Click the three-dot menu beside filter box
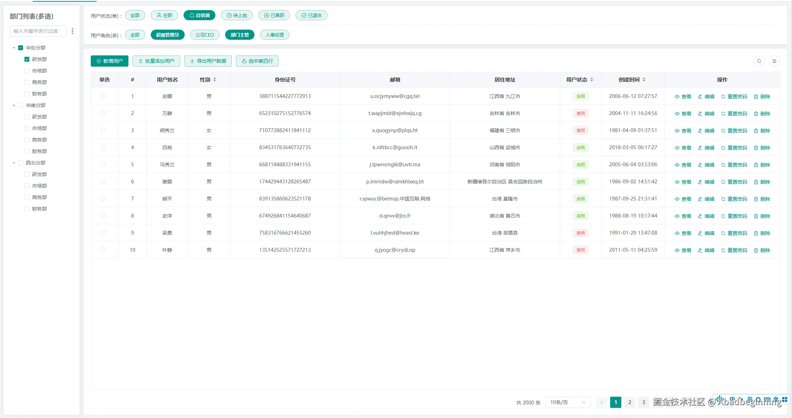Viewport: 792px width, 418px height. 73,31
